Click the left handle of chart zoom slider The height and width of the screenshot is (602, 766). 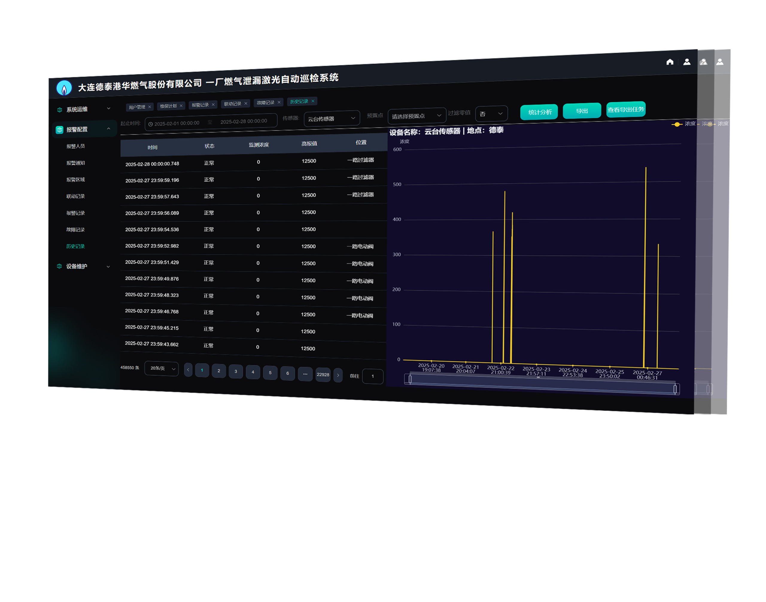click(x=410, y=379)
